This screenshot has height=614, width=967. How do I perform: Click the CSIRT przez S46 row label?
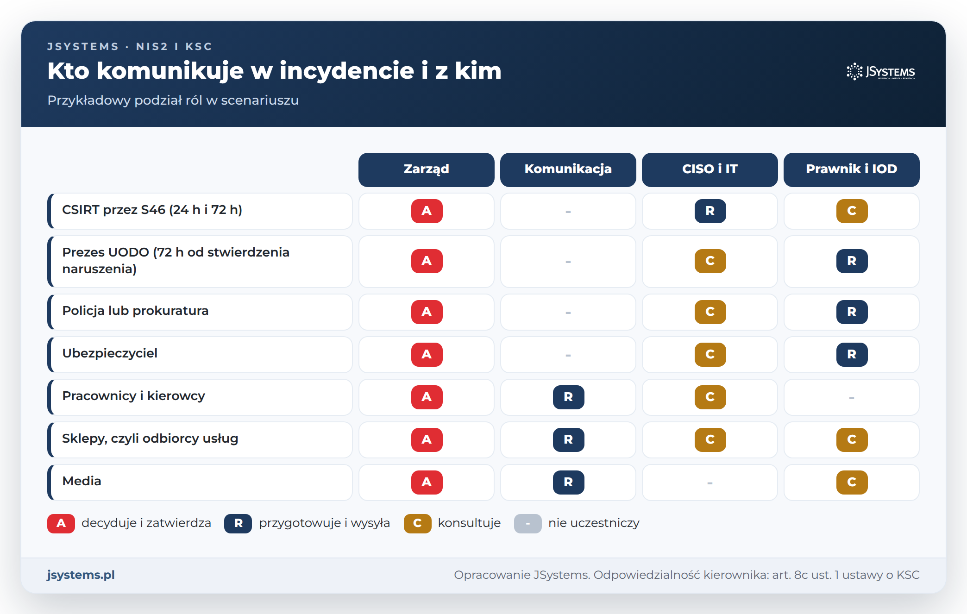point(200,211)
